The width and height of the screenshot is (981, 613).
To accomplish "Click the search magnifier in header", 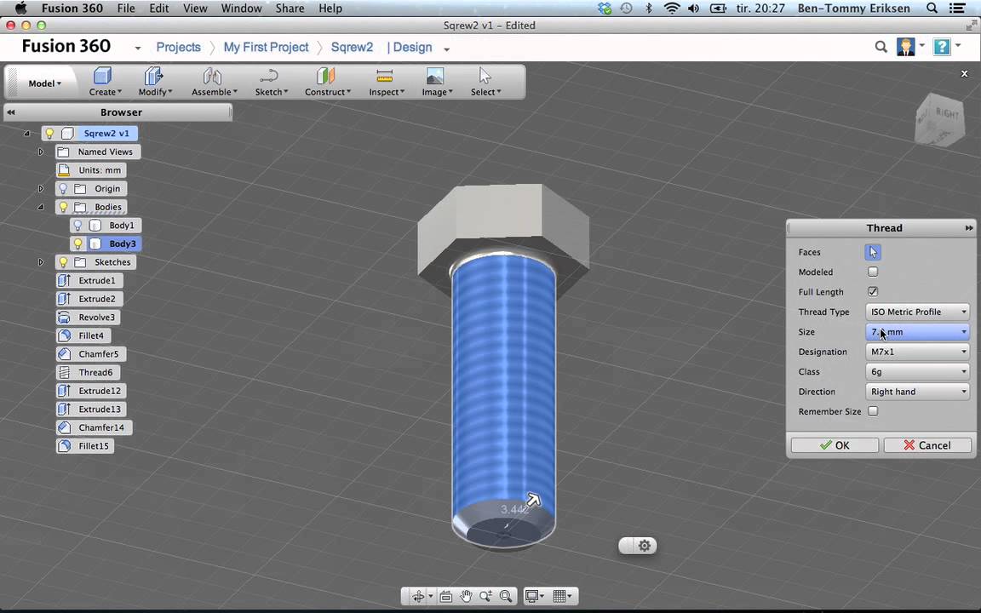I will click(881, 47).
